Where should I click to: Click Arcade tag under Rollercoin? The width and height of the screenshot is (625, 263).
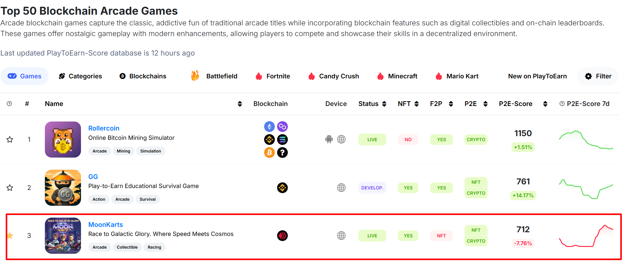[100, 151]
